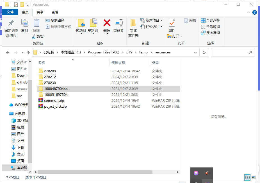Viewport: 260px width, 183px height.
Task: Click the red 删除 delete icon
Action: click(x=107, y=23)
